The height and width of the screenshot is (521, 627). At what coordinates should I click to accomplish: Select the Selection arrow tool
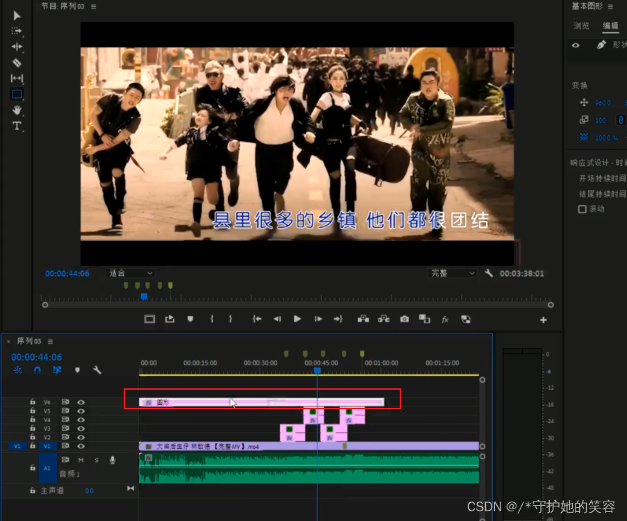point(17,15)
